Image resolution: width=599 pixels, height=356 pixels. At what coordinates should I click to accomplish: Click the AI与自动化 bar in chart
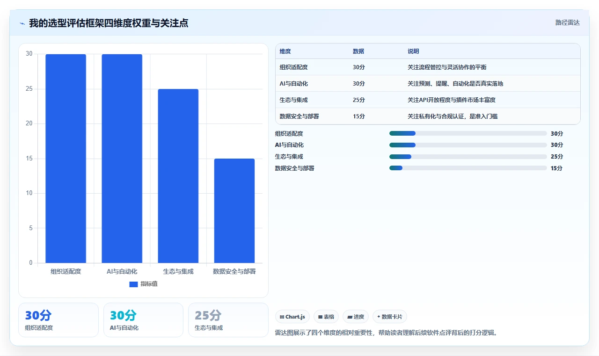pyautogui.click(x=122, y=159)
